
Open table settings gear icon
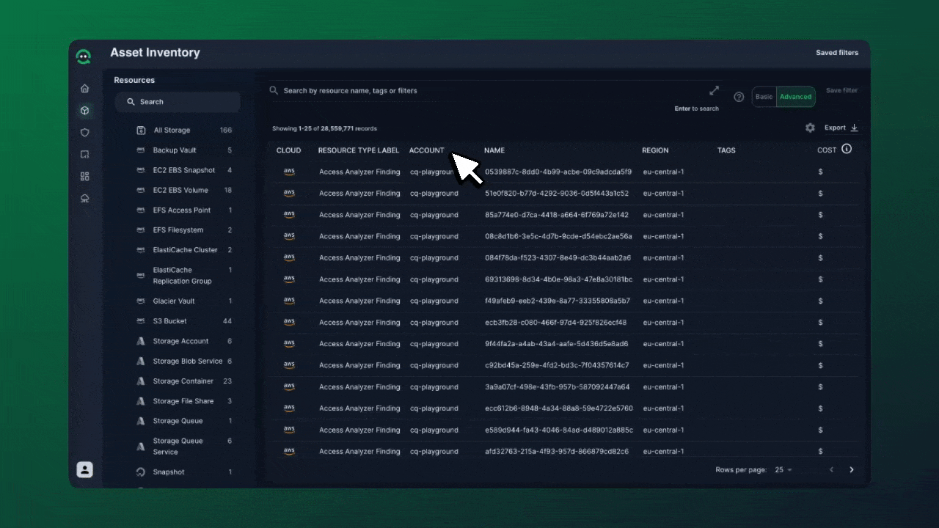(x=810, y=128)
